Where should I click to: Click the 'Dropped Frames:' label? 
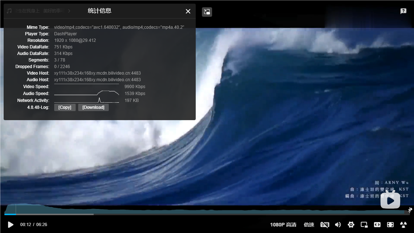point(32,67)
